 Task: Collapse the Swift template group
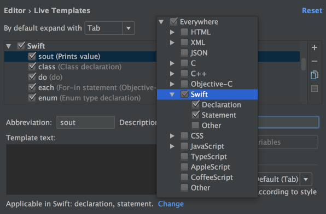coord(9,46)
